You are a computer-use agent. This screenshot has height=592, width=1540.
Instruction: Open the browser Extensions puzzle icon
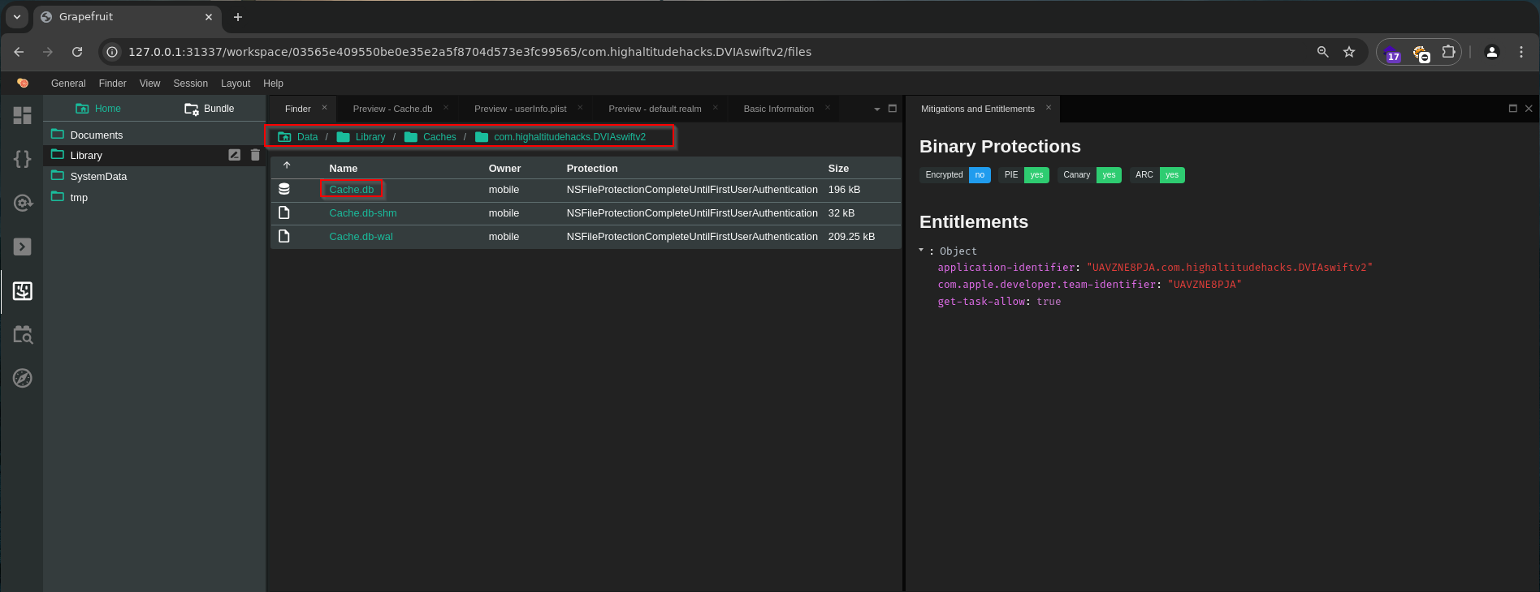1448,52
